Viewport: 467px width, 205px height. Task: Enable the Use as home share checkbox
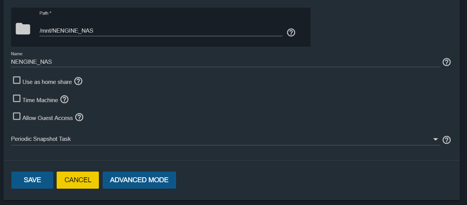click(17, 80)
